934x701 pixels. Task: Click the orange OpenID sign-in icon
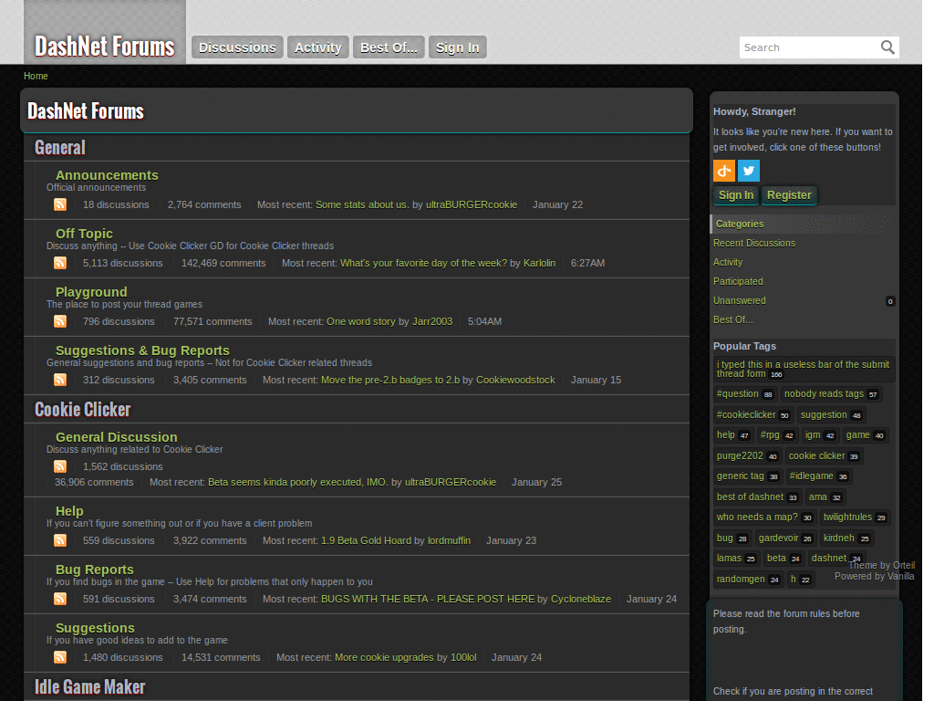(x=723, y=171)
